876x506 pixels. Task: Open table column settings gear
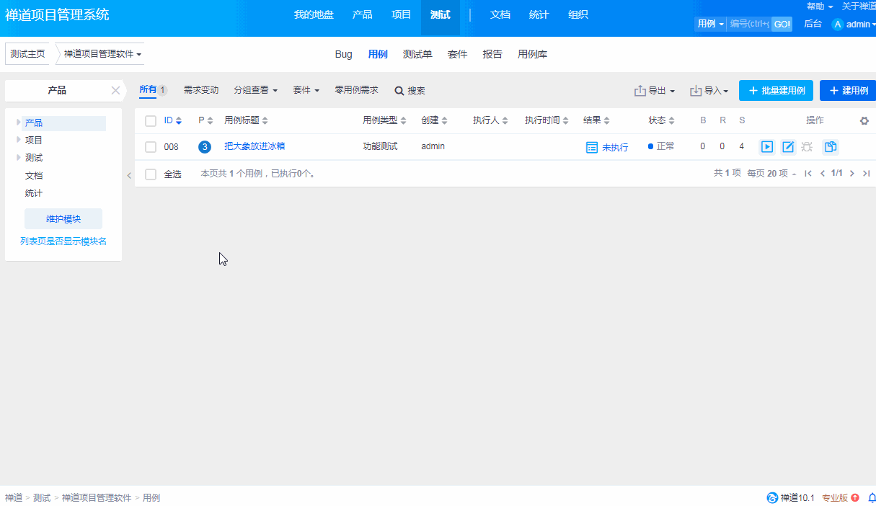coord(864,121)
